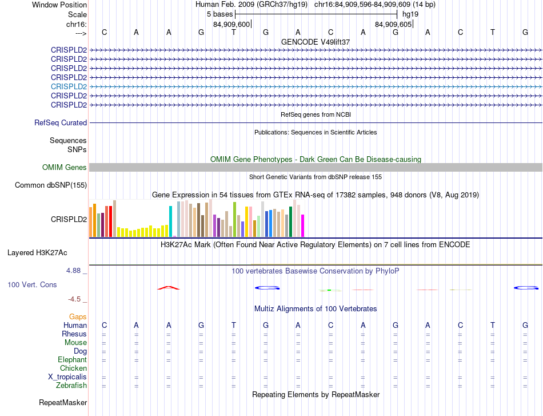Open the 100 Vert. Cons track label

(x=32, y=284)
